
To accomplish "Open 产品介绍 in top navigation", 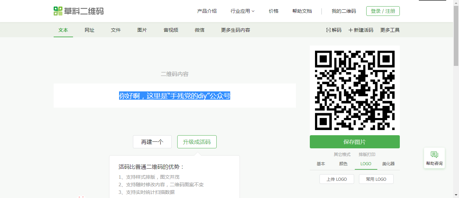I will [207, 11].
